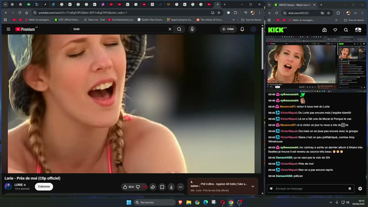Dislike the Lorie video
This screenshot has height=207, width=368.
(x=138, y=187)
